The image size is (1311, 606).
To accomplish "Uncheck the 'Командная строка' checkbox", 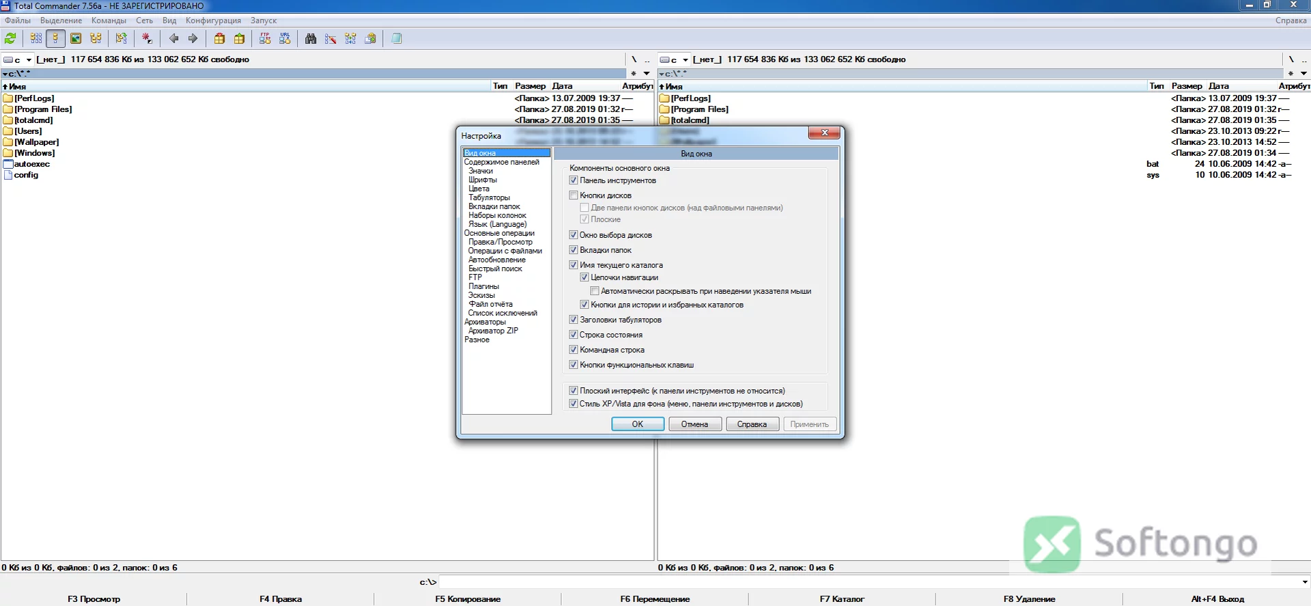I will pos(574,350).
